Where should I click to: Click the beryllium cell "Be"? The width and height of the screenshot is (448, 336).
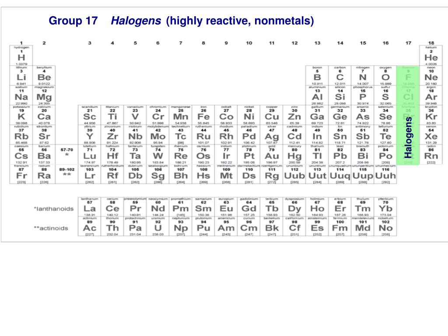[44, 76]
